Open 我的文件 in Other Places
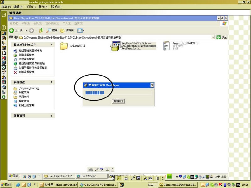 pos(24,92)
